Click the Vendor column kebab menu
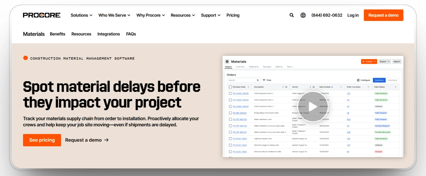Viewport: 426px width, 176px height. (x=310, y=87)
